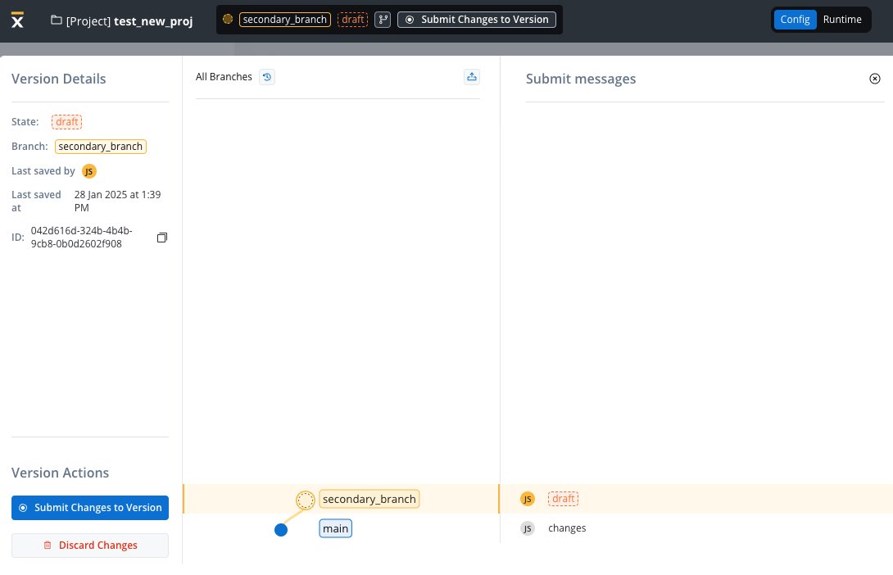
Task: Click the secondary_branch tag in Version Details
Action: (101, 147)
